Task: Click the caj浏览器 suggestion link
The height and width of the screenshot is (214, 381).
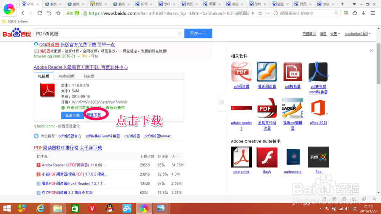Action: click(132, 136)
